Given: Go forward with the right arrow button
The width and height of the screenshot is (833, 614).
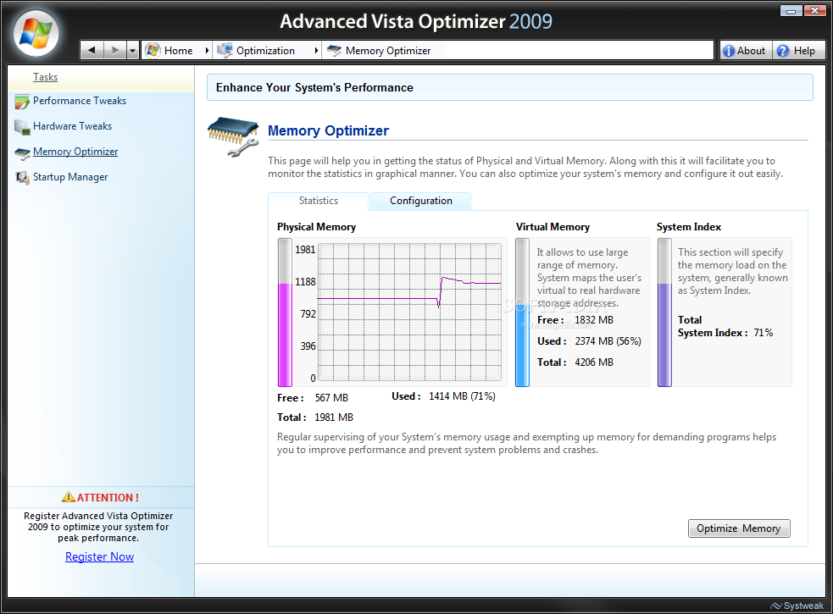Looking at the screenshot, I should tap(114, 51).
